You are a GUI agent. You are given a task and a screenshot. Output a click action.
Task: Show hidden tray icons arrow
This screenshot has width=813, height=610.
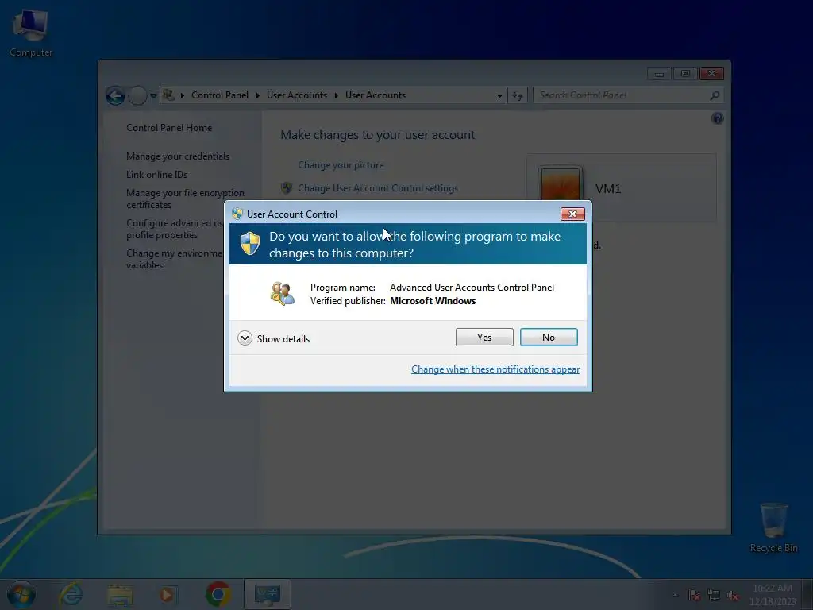pos(675,595)
